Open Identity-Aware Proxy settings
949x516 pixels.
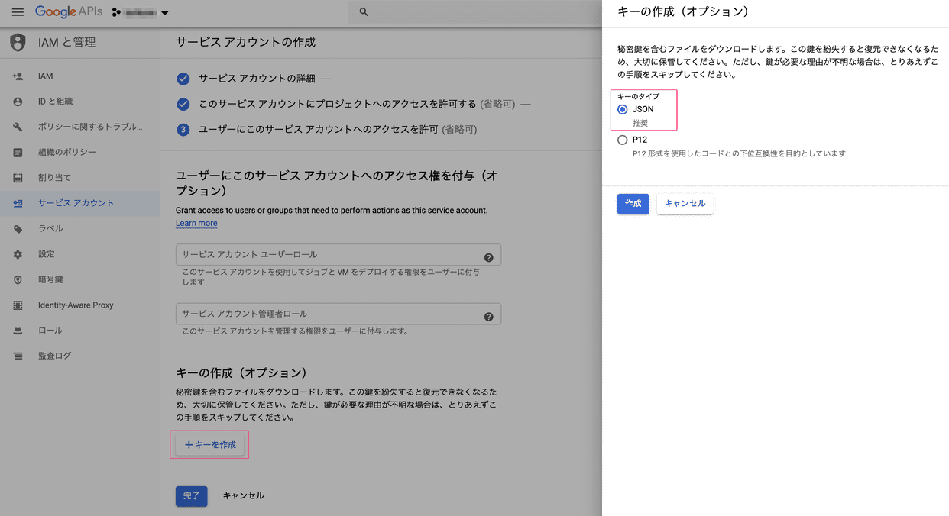(76, 305)
